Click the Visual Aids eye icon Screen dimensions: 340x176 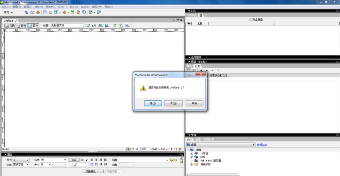click(x=127, y=25)
